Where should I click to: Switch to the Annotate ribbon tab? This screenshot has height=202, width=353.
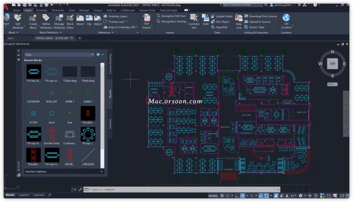click(41, 10)
